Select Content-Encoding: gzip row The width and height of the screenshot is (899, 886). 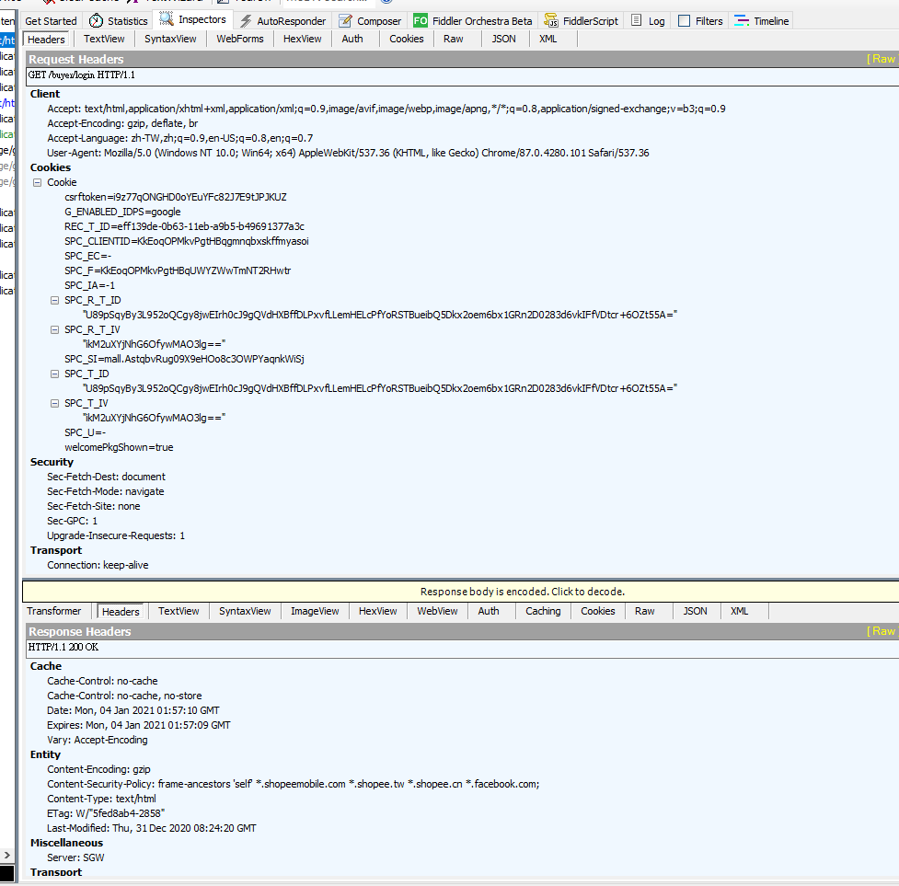(98, 770)
